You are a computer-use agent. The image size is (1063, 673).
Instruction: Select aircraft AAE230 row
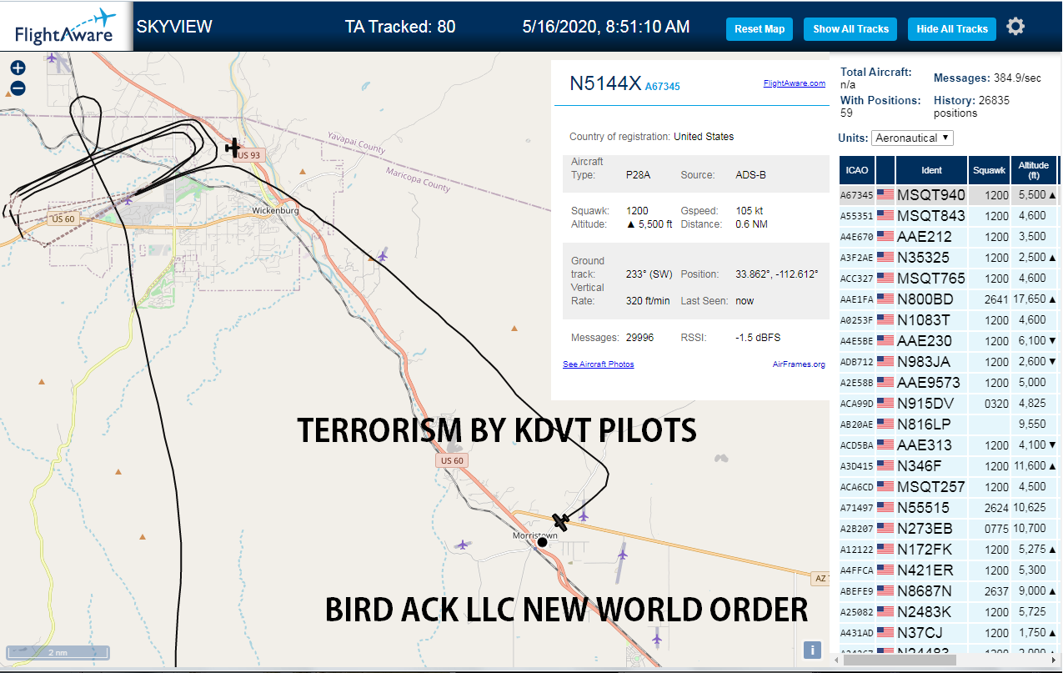949,341
